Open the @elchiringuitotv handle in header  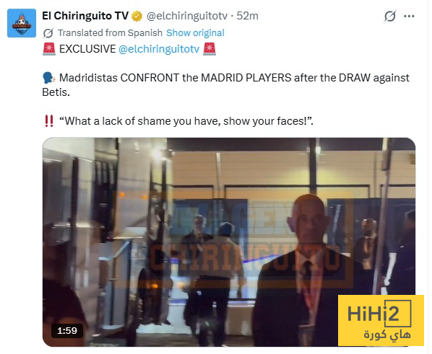[x=187, y=16]
